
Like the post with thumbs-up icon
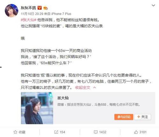[x=136, y=132]
